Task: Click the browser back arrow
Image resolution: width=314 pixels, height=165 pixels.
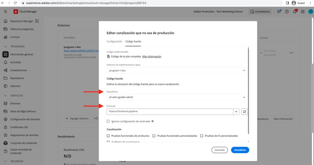Action: pos(3,3)
